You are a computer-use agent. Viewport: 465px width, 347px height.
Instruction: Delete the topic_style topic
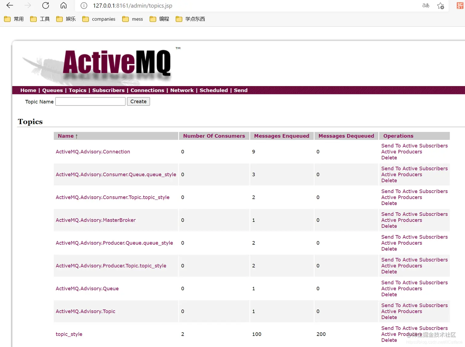[x=389, y=340]
